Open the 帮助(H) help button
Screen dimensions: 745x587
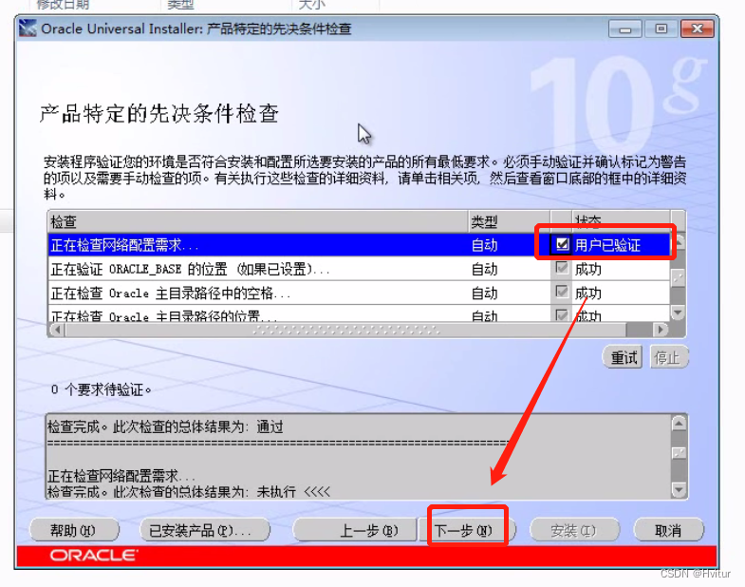tap(74, 530)
